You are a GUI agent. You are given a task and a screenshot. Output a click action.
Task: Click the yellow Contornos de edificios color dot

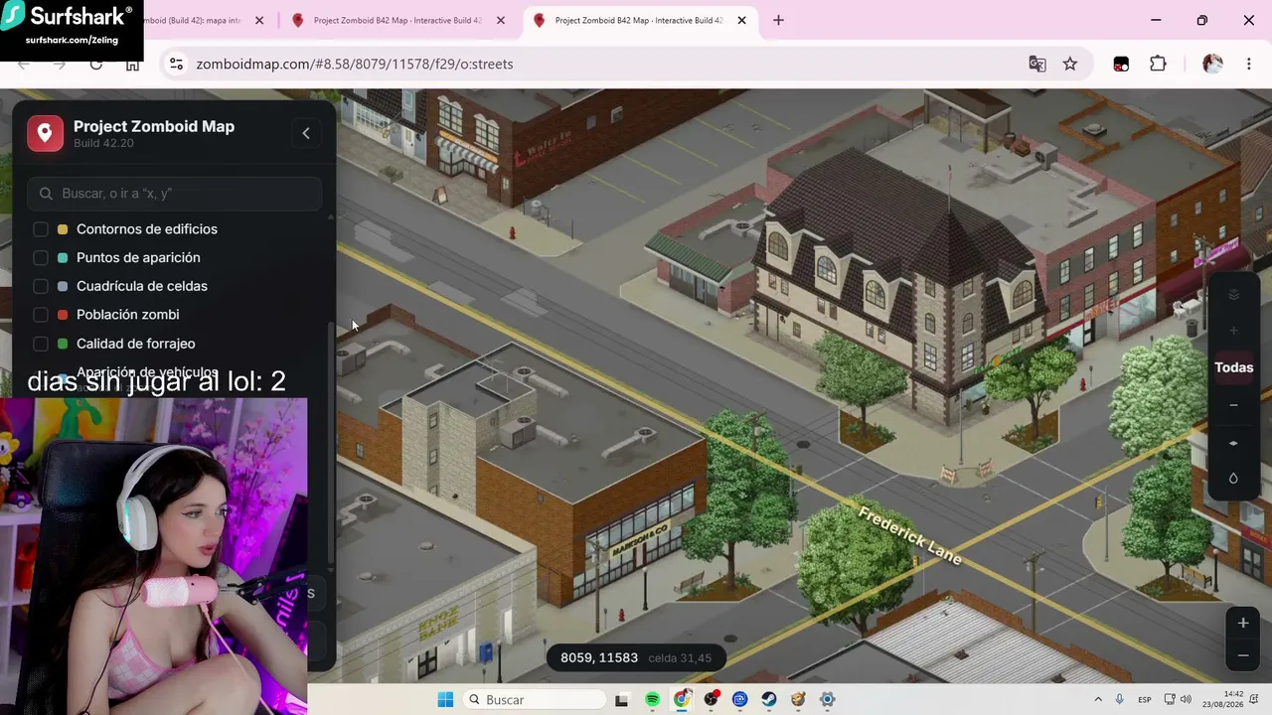[63, 229]
